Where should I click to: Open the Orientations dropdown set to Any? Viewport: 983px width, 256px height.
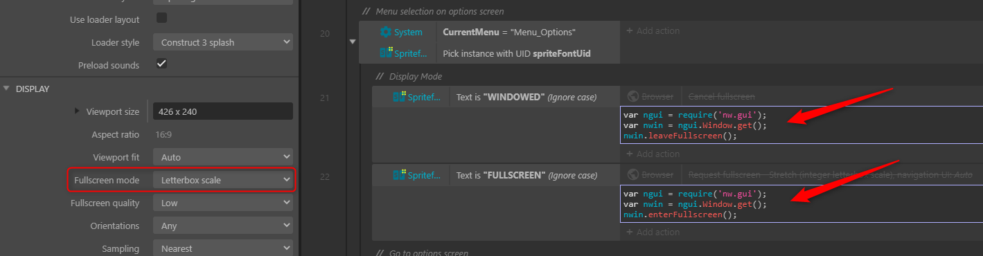point(222,226)
